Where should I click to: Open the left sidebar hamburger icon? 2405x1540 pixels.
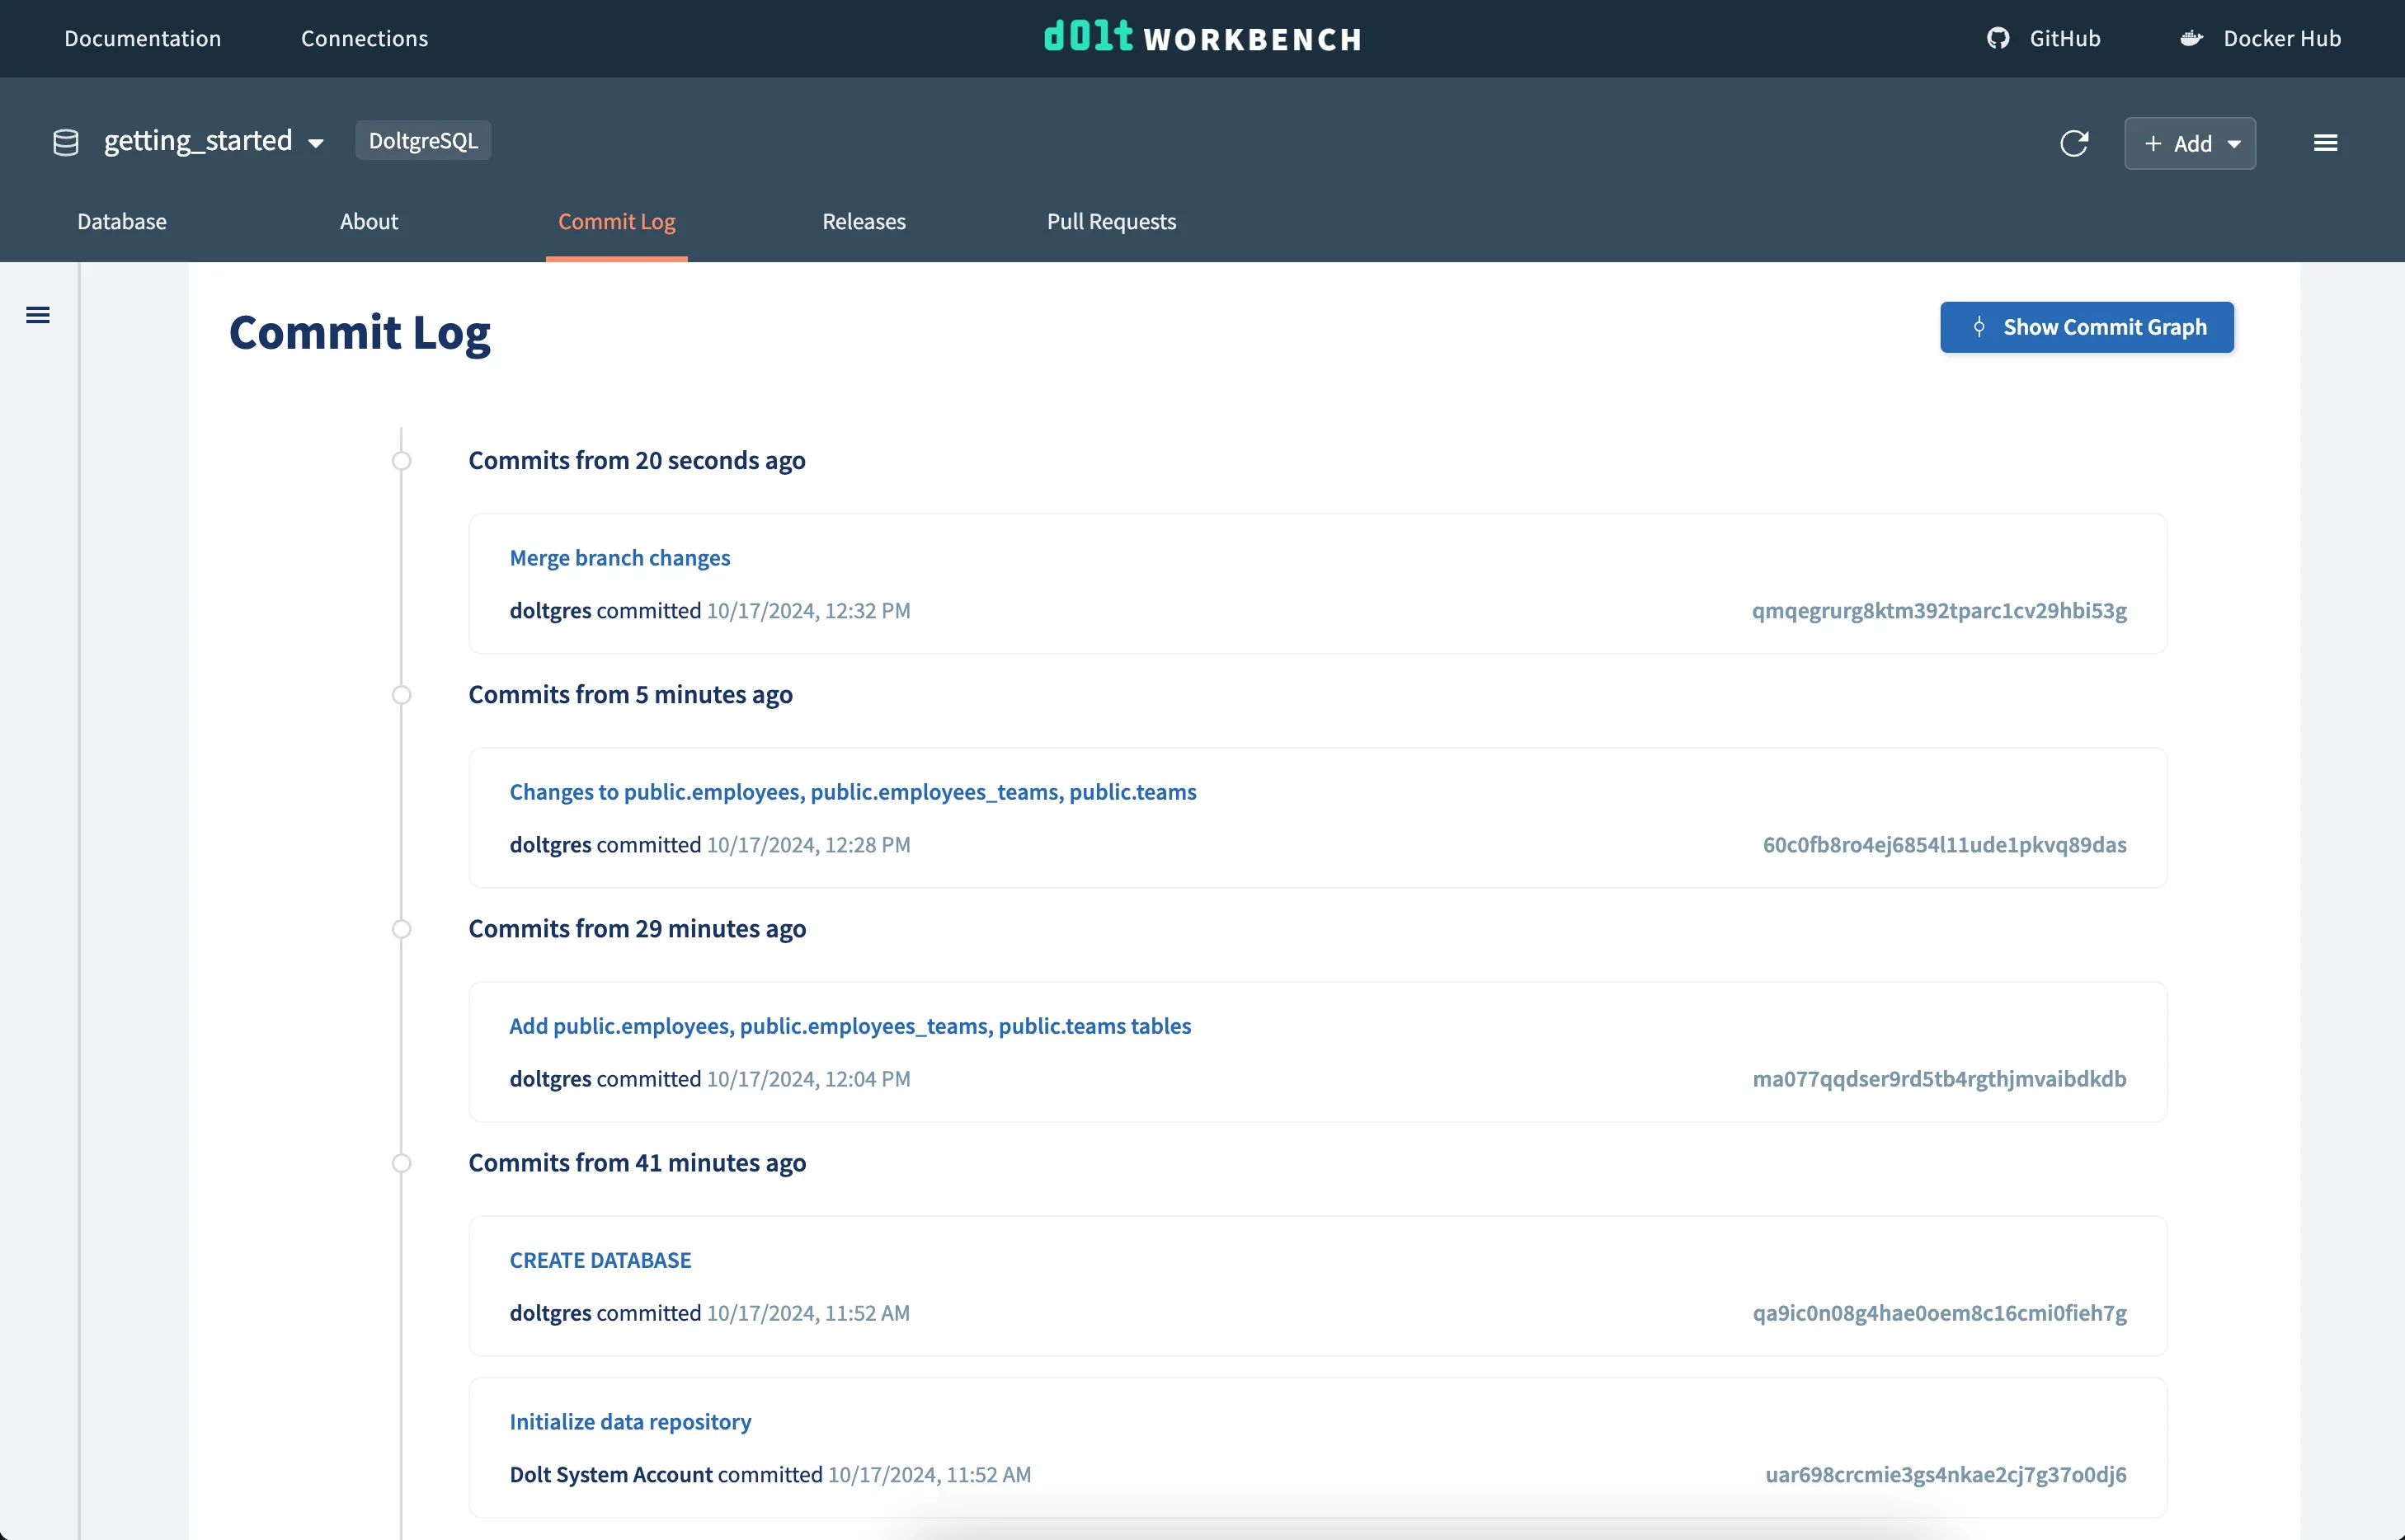(38, 314)
